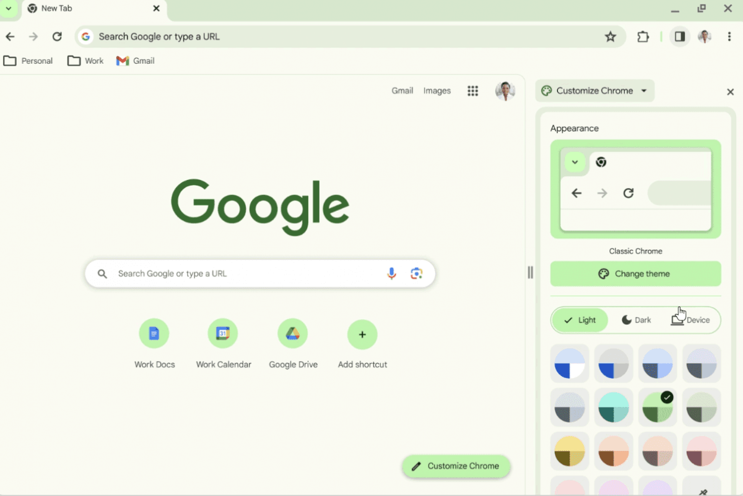Click the magnifier icon in search box

tap(103, 273)
